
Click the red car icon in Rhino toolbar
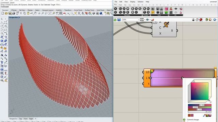[x=64, y=14]
